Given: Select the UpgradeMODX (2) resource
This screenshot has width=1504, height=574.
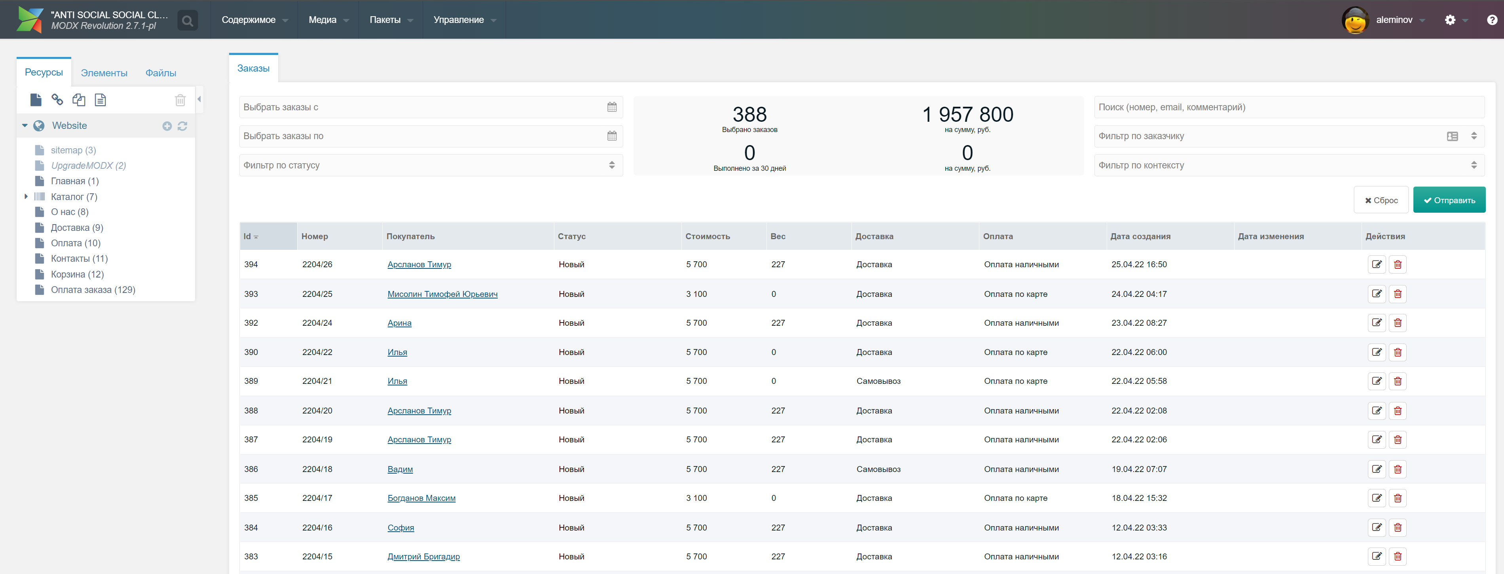Looking at the screenshot, I should [x=88, y=166].
